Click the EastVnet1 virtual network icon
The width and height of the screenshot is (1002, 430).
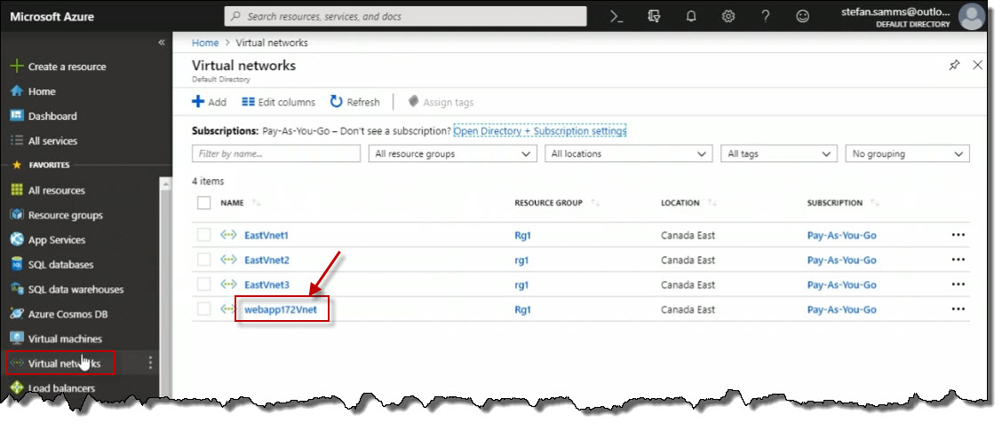(228, 235)
